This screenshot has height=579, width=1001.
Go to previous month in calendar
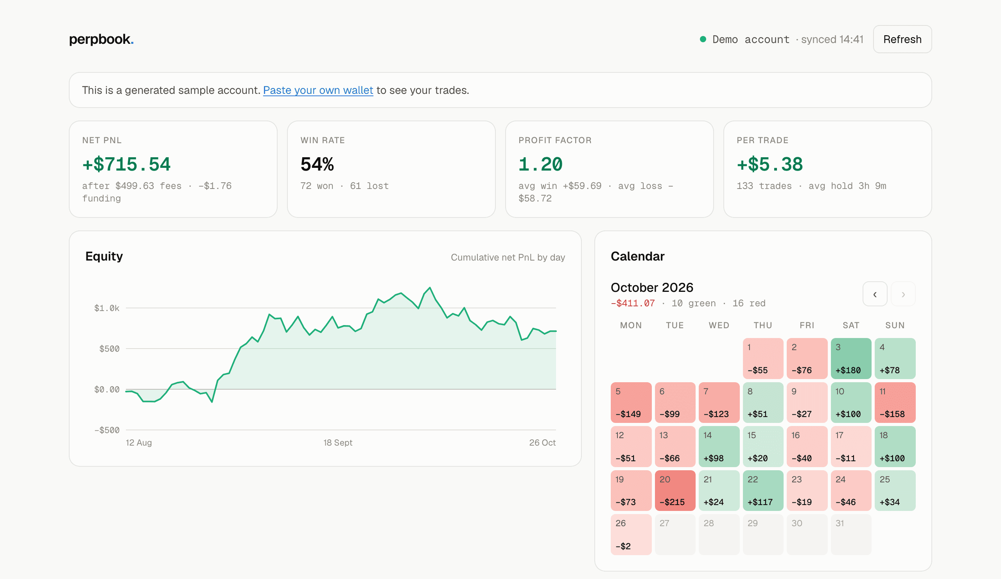[875, 294]
